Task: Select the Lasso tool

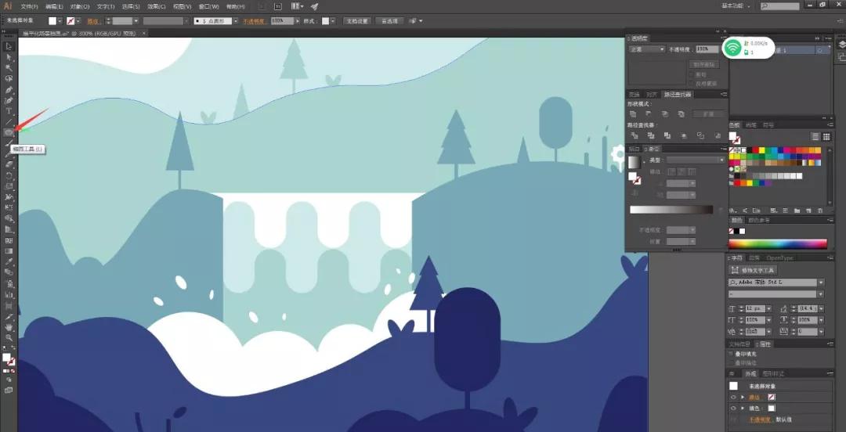Action: click(x=9, y=79)
